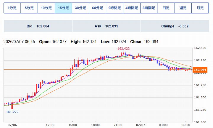
Task: Select the 5分足 chart interval
Action: [x=29, y=8]
